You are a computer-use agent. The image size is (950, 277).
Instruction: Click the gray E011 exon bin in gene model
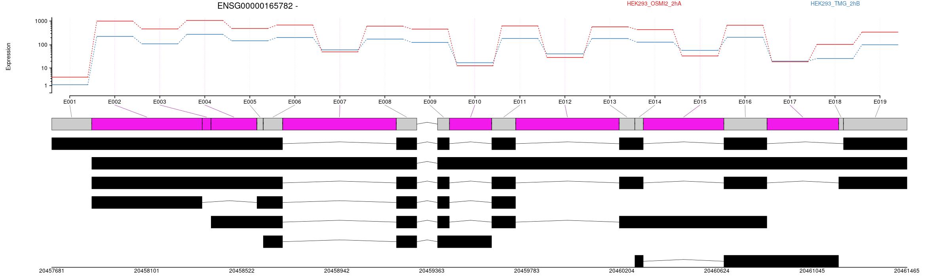[503, 124]
